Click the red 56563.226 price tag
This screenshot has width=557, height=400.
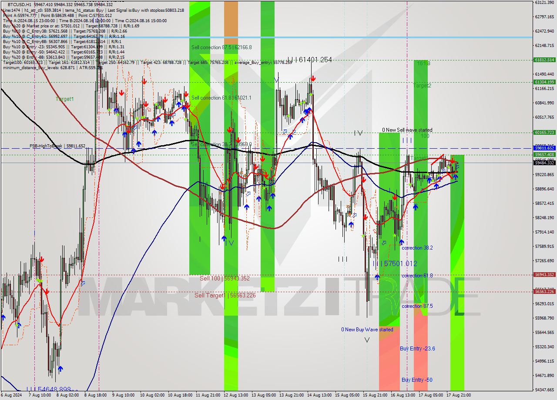[x=544, y=291]
